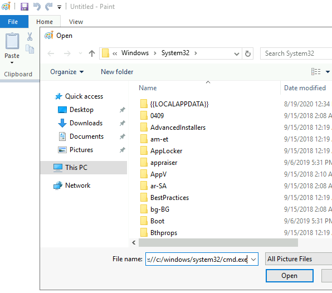Click the AppV folder icon
This screenshot has height=293, width=332.
pyautogui.click(x=144, y=174)
